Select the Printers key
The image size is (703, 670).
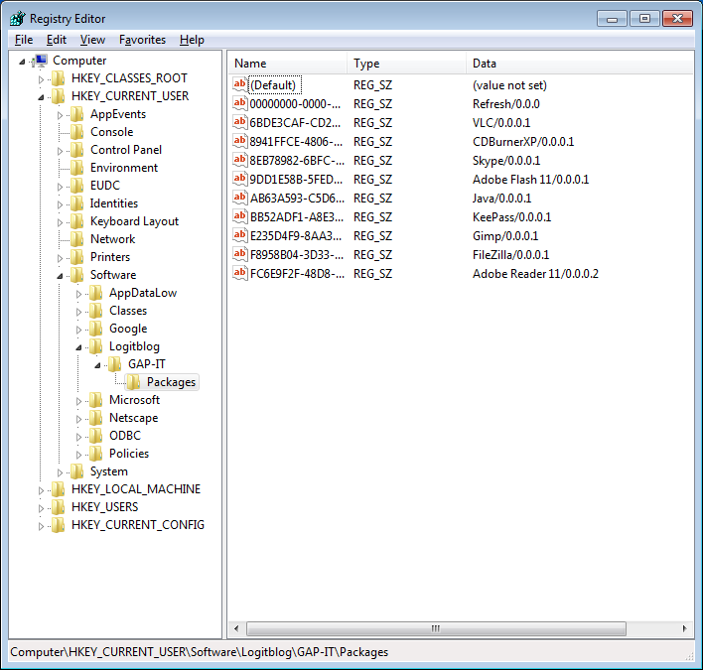tap(110, 257)
